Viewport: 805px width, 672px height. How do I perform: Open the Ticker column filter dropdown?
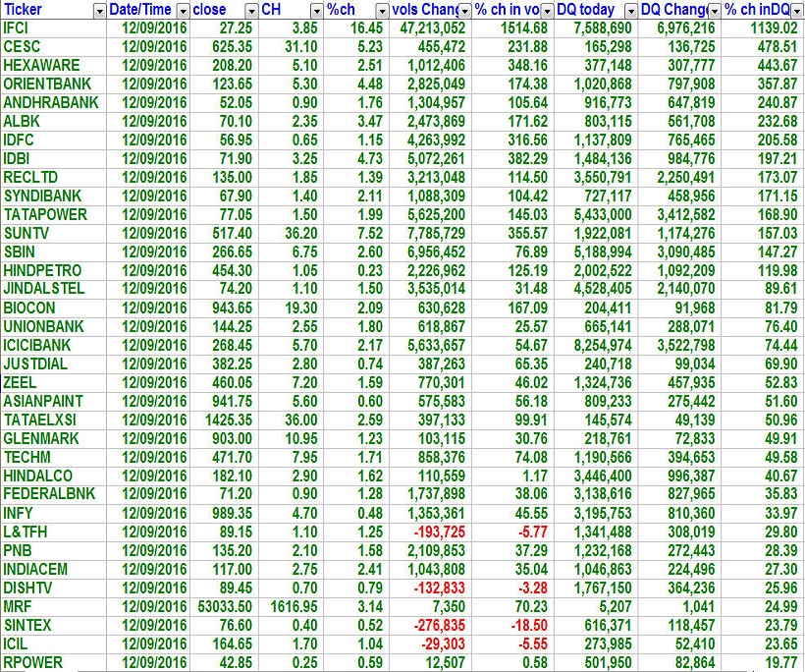[99, 10]
